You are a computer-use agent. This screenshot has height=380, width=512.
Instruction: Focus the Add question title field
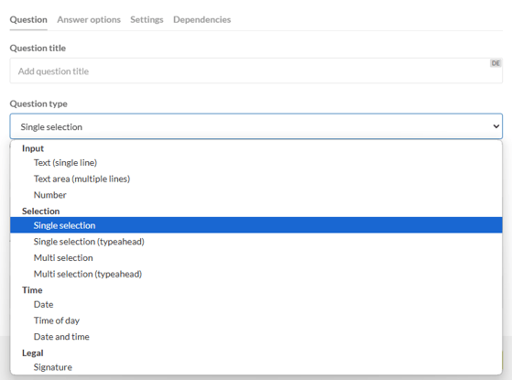click(256, 71)
